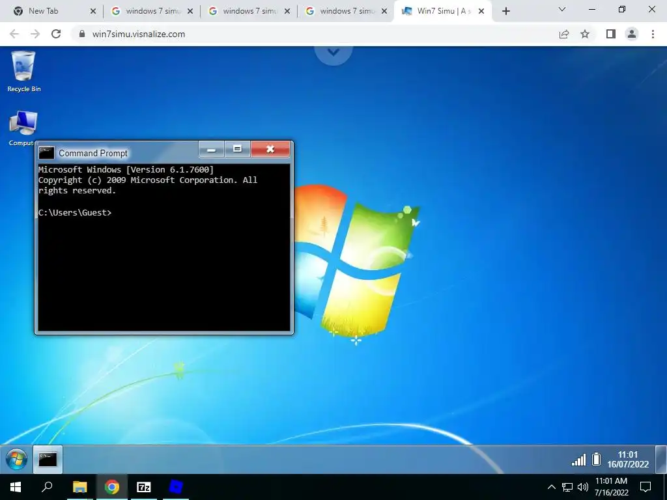Bookmark this page with the star icon
667x500 pixels.
tap(585, 34)
